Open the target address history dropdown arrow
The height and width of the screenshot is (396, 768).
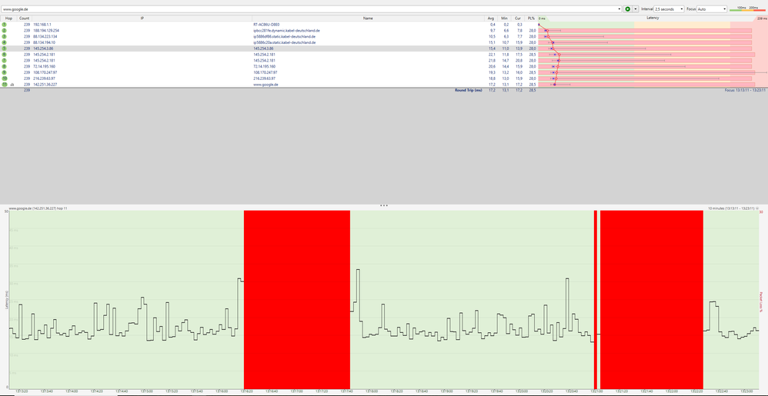pyautogui.click(x=619, y=8)
